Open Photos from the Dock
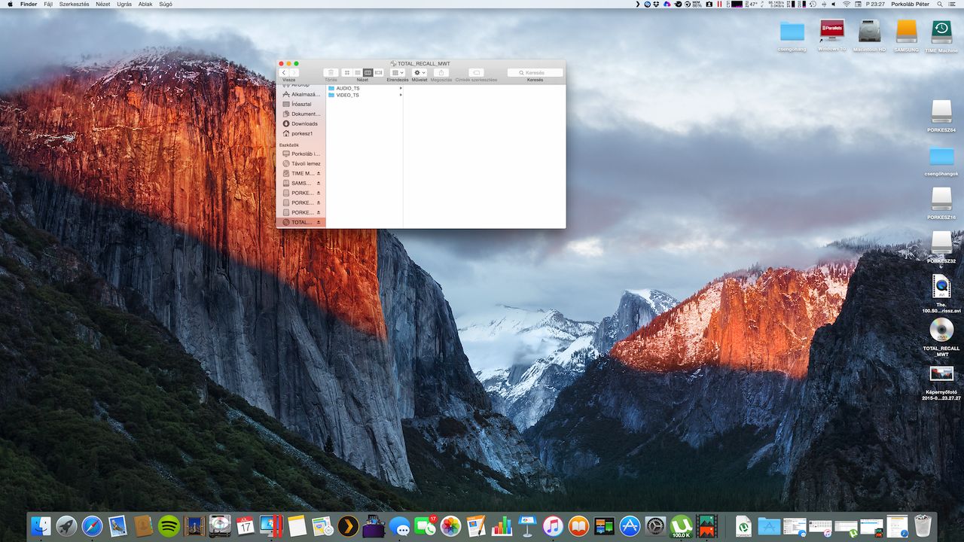The image size is (964, 542). [450, 525]
